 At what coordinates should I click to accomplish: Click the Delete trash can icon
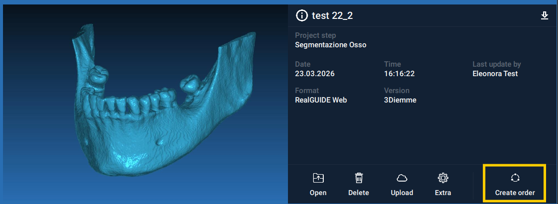click(x=359, y=178)
